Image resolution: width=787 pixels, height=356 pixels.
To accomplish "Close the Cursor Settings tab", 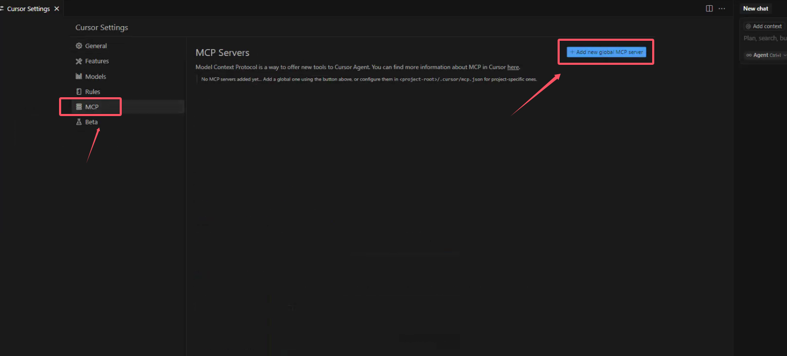I will pyautogui.click(x=56, y=9).
